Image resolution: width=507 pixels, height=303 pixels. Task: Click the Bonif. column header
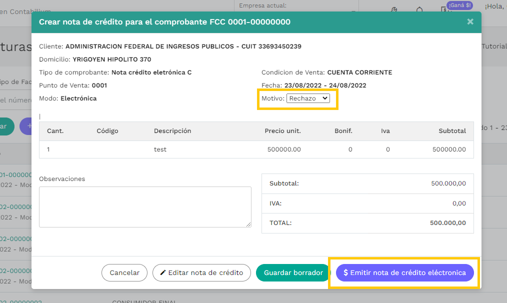[343, 131]
